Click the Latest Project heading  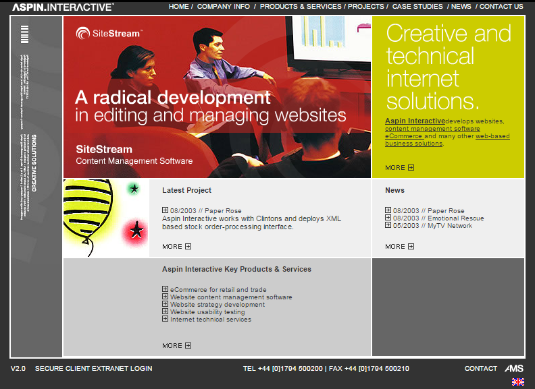tap(186, 190)
